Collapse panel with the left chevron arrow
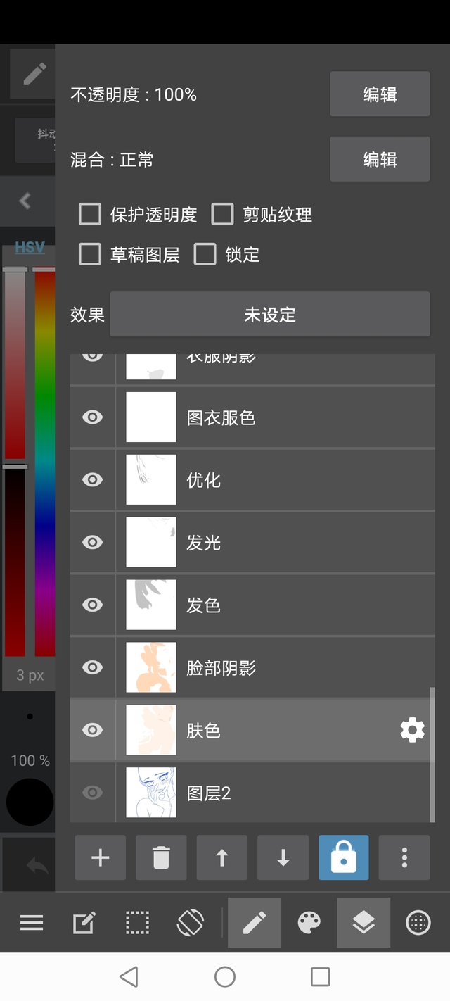 [25, 201]
